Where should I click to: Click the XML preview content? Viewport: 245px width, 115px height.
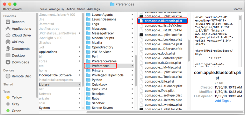coord(216,41)
